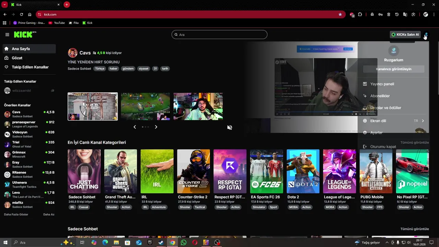439x247 pixels.
Task: Open Steam from the taskbar
Action: (x=161, y=243)
